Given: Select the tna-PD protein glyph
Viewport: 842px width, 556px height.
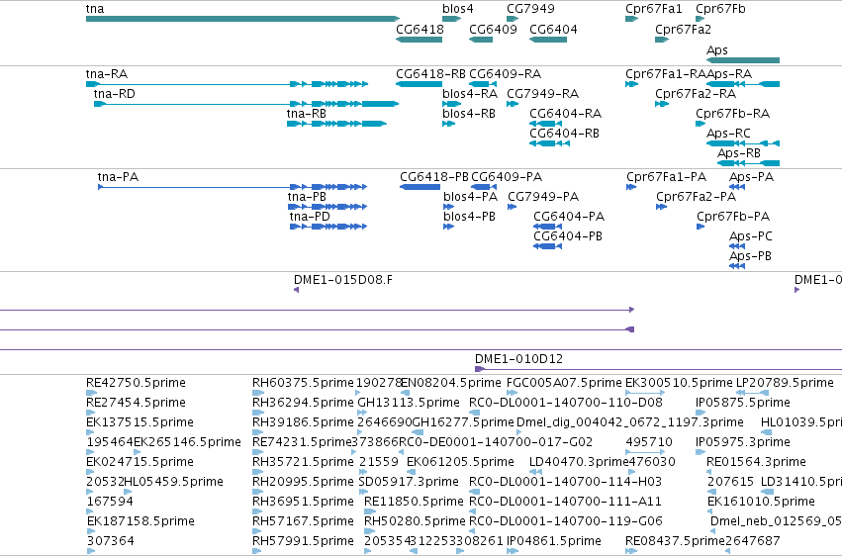Looking at the screenshot, I should tap(328, 227).
